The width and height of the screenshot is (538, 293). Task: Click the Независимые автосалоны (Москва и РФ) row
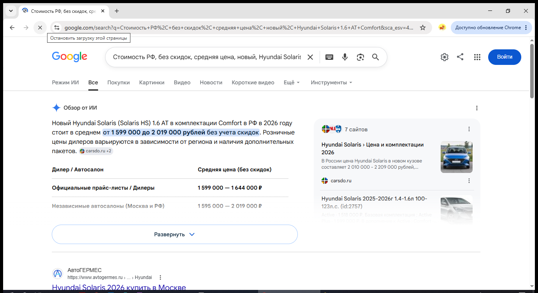(170, 206)
